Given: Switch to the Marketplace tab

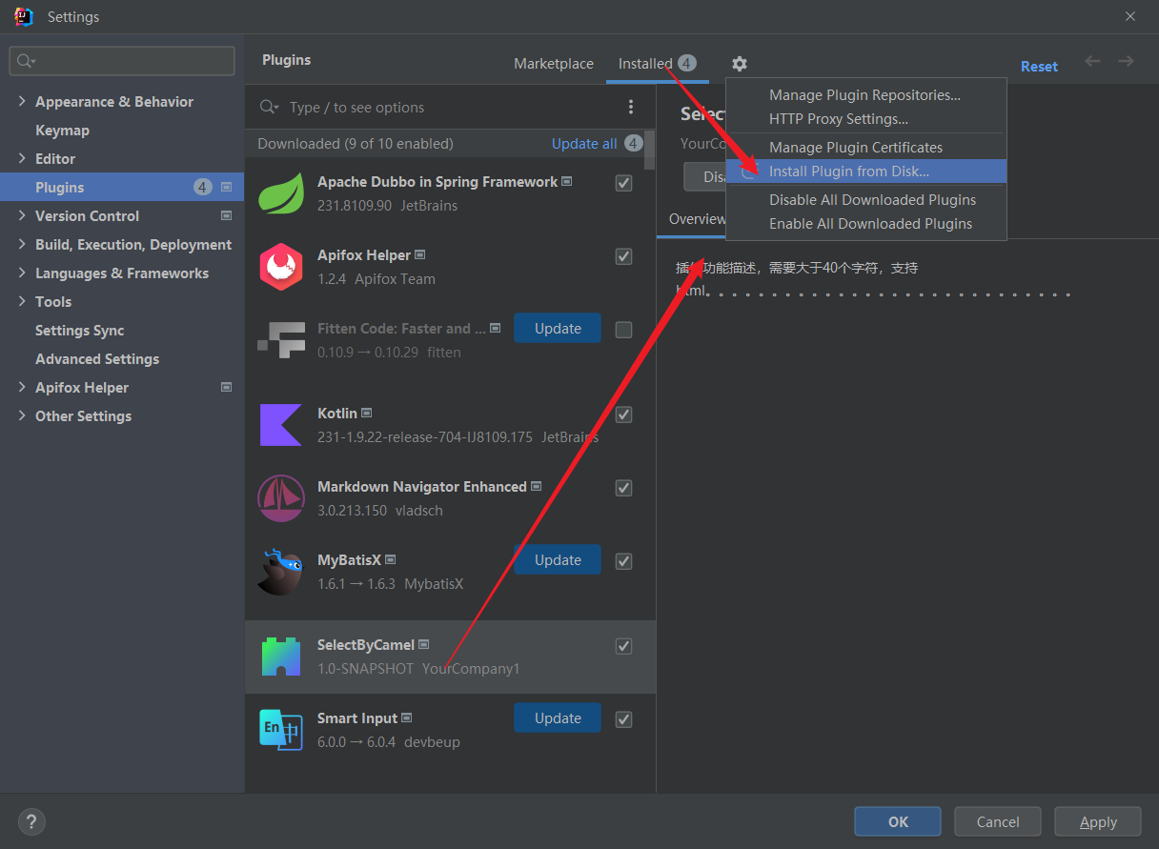Looking at the screenshot, I should point(554,64).
